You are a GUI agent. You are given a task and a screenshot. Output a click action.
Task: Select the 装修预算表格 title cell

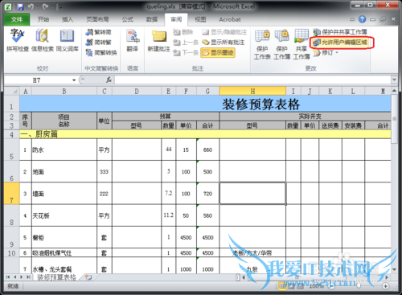205,104
